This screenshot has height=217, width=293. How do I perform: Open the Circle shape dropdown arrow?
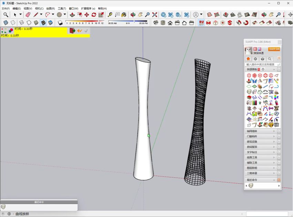click(65, 14)
